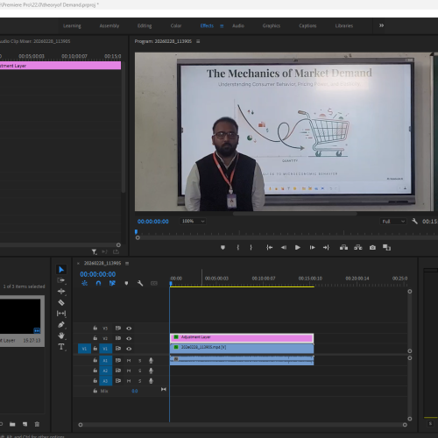Expand hidden workspaces with double chevron
The height and width of the screenshot is (438, 438).
pyautogui.click(x=381, y=25)
